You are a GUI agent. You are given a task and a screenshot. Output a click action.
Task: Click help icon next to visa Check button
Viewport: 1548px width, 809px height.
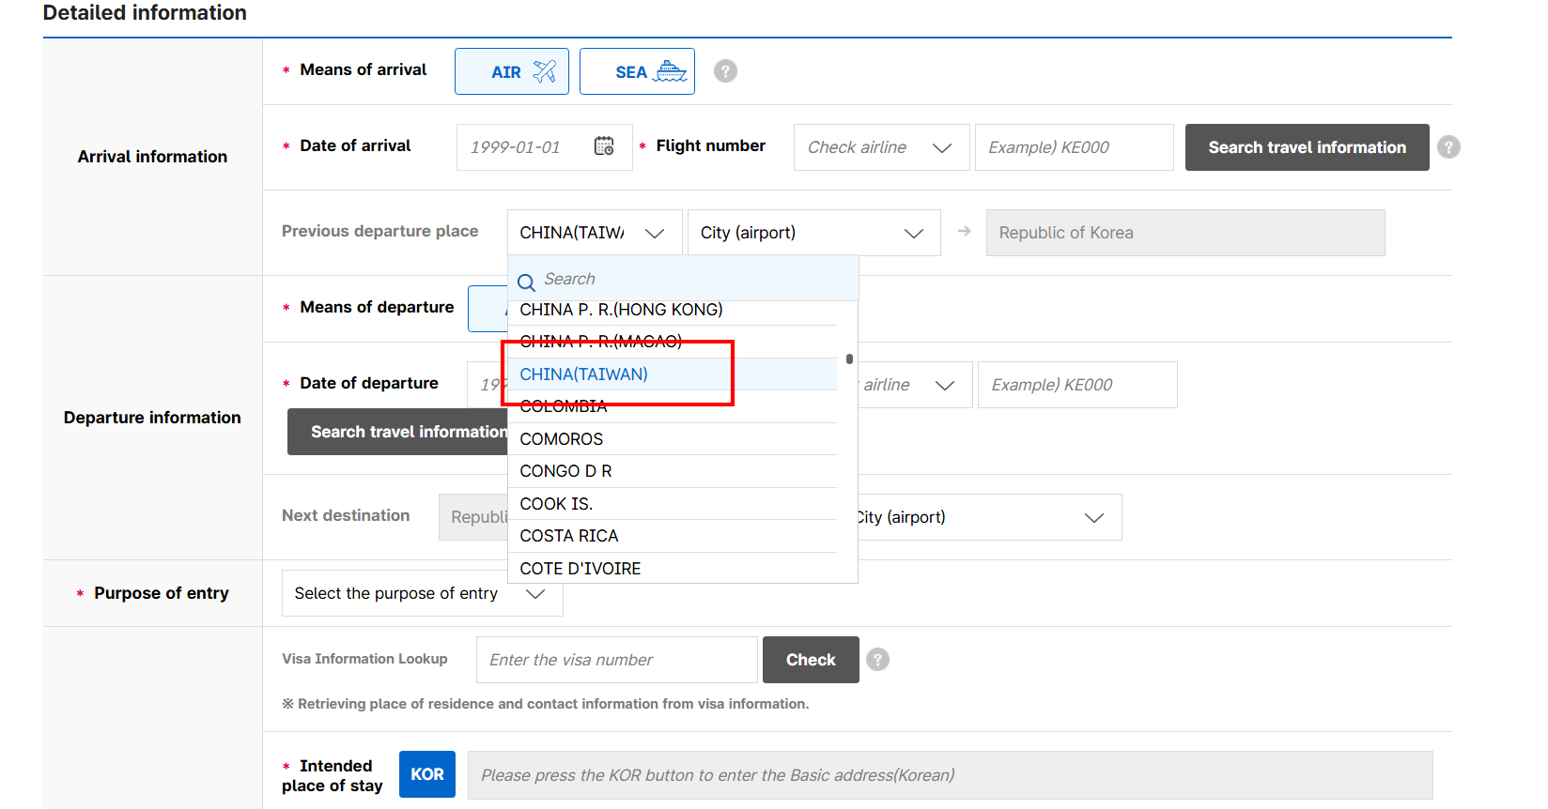pos(877,660)
